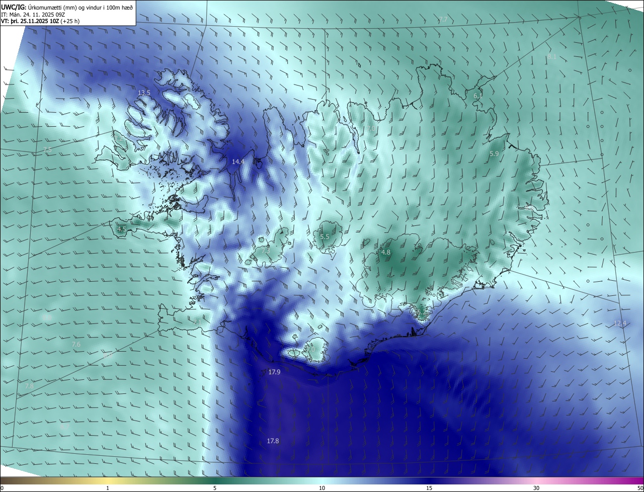Click the 8.1 value over the northeast ocean
644x492 pixels.
[552, 57]
